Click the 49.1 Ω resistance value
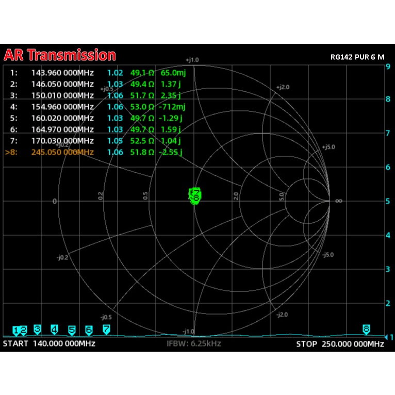The width and height of the screenshot is (395, 395). pyautogui.click(x=142, y=73)
